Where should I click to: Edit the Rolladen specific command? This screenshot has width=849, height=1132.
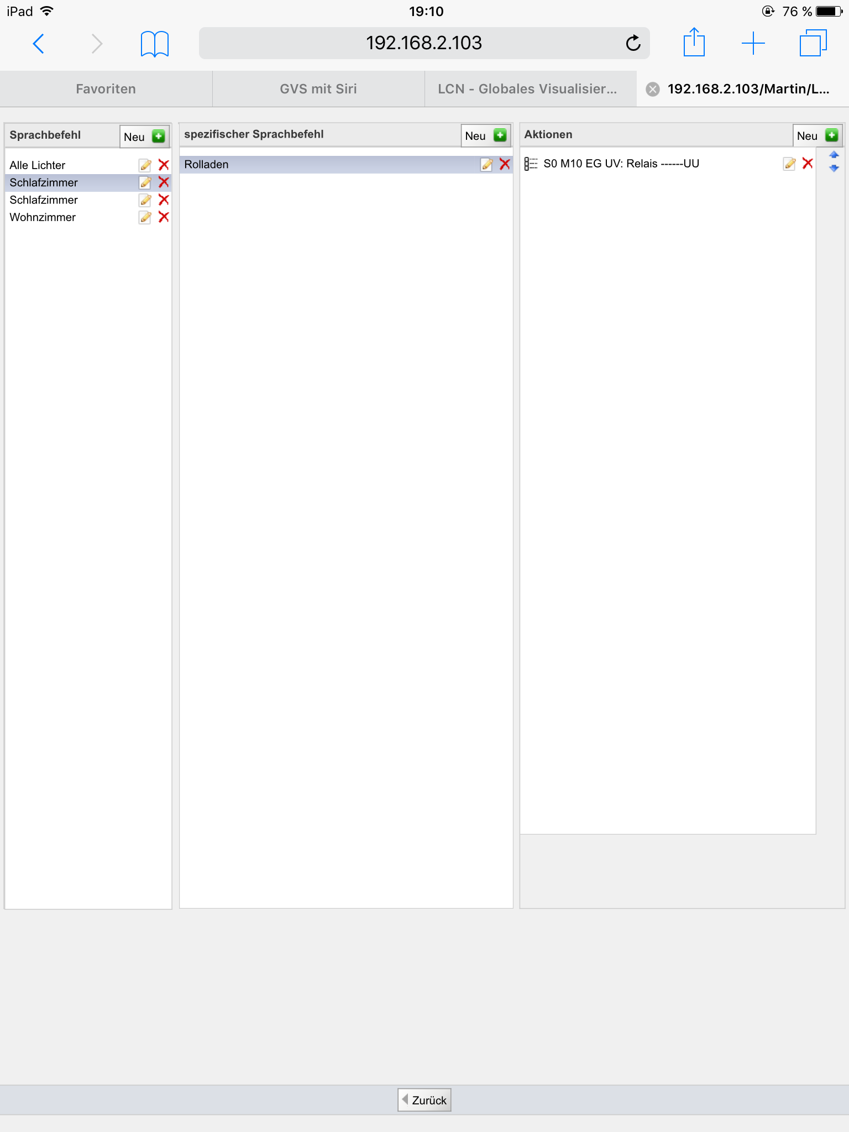[486, 164]
